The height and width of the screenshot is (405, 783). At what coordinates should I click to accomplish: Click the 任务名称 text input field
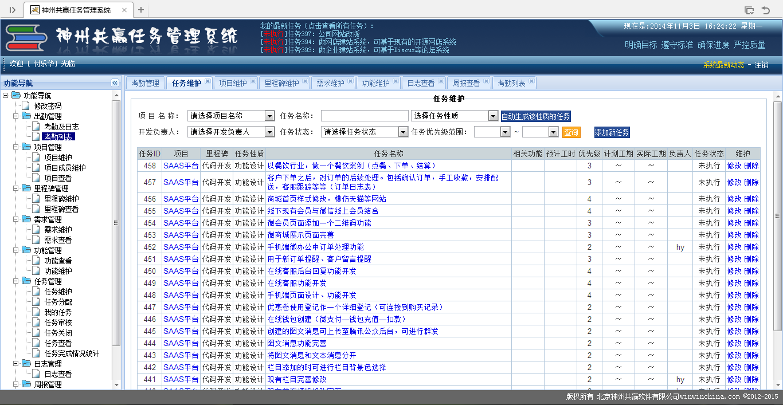pos(365,116)
